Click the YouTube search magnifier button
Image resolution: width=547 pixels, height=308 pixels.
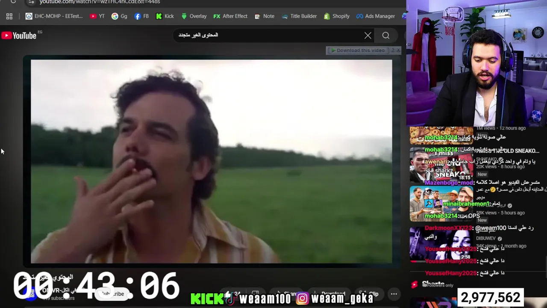(x=386, y=36)
